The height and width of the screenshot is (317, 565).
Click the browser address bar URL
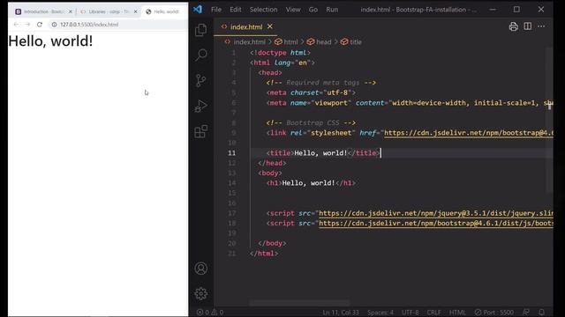pyautogui.click(x=89, y=25)
